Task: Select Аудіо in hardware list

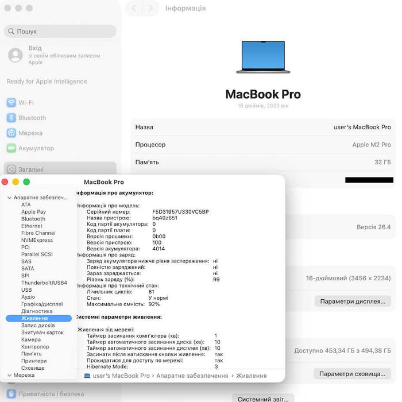Action: 28,297
